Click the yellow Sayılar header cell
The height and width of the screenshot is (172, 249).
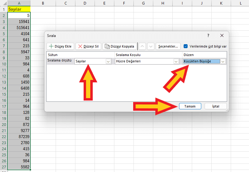(x=19, y=9)
